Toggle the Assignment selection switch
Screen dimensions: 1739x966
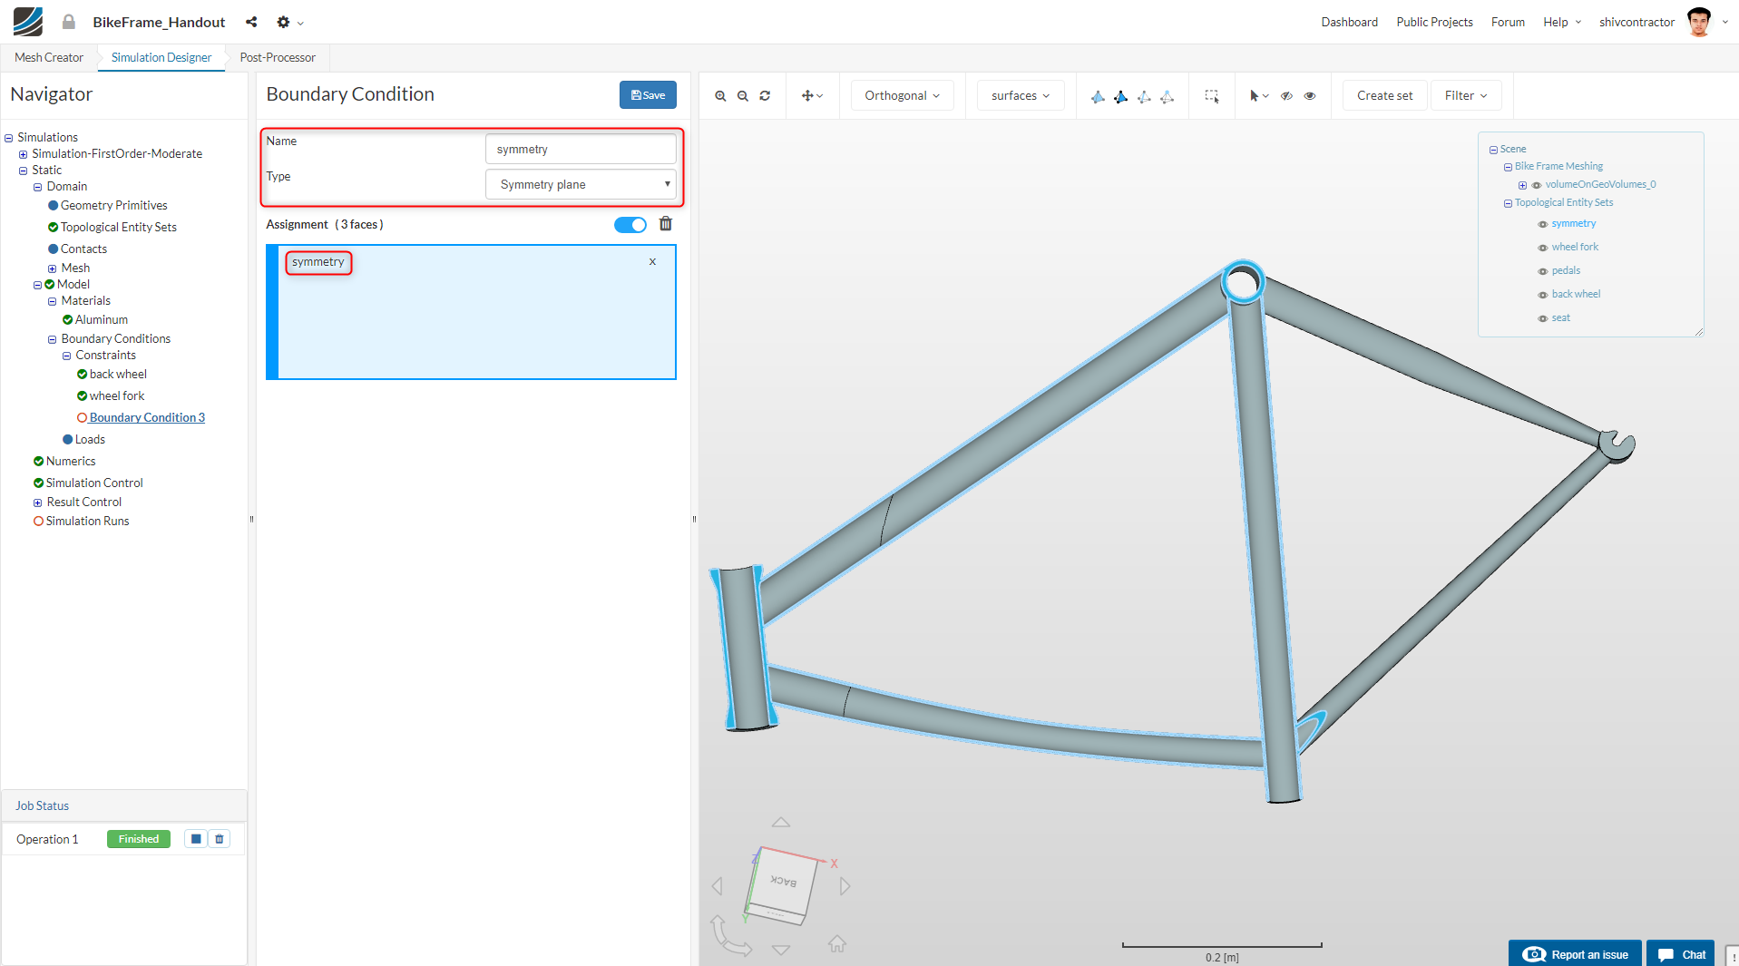[630, 225]
